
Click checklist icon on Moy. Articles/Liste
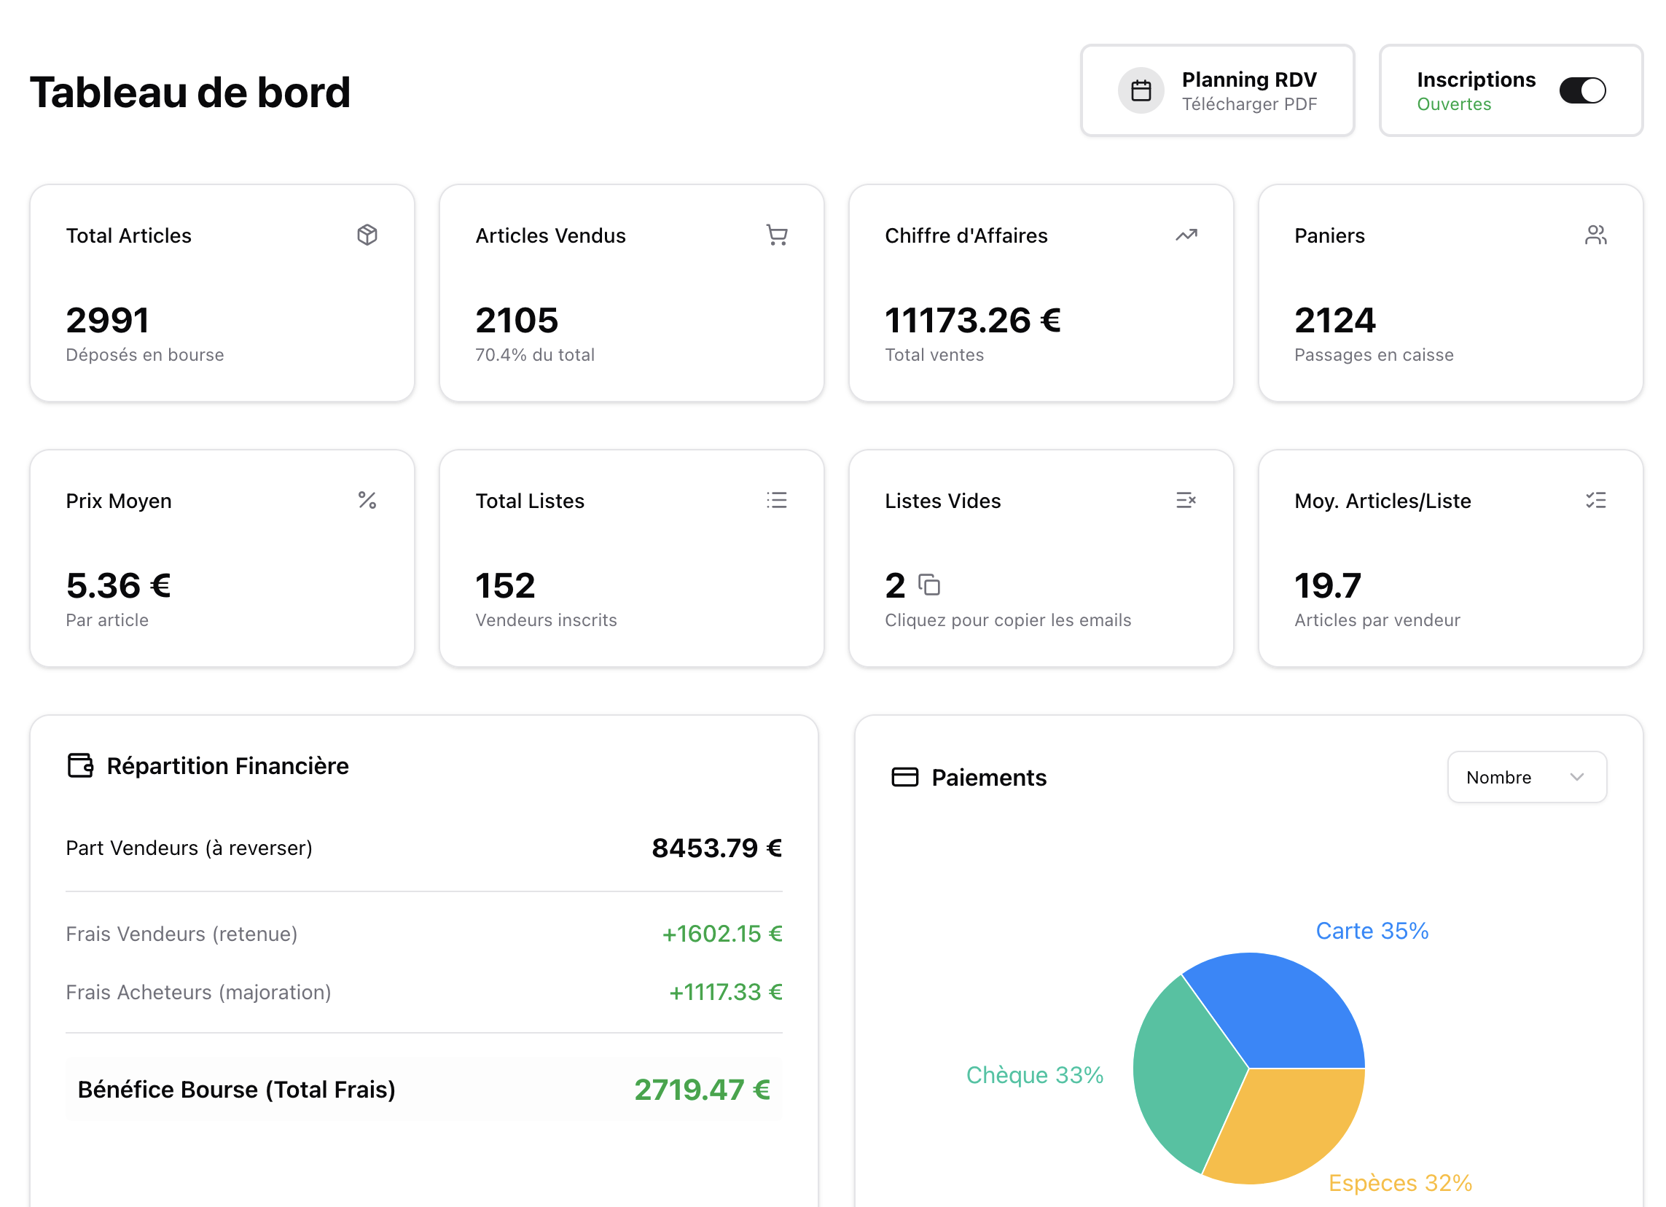point(1595,500)
